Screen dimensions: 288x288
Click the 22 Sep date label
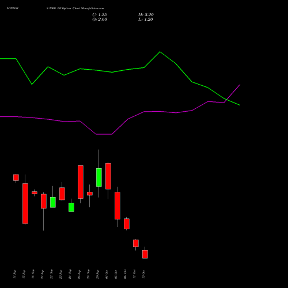tap(51, 274)
